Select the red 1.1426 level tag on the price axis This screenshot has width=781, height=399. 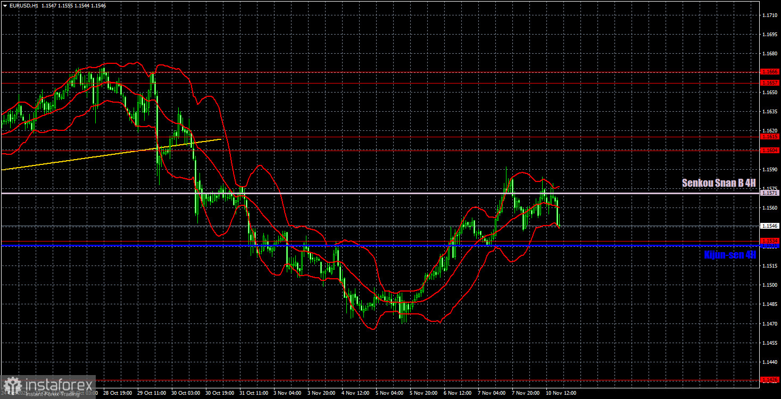click(770, 380)
